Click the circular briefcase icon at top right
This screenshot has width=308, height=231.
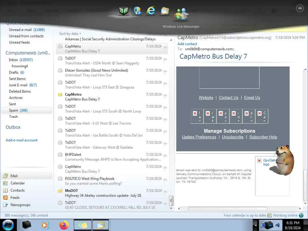300,8
